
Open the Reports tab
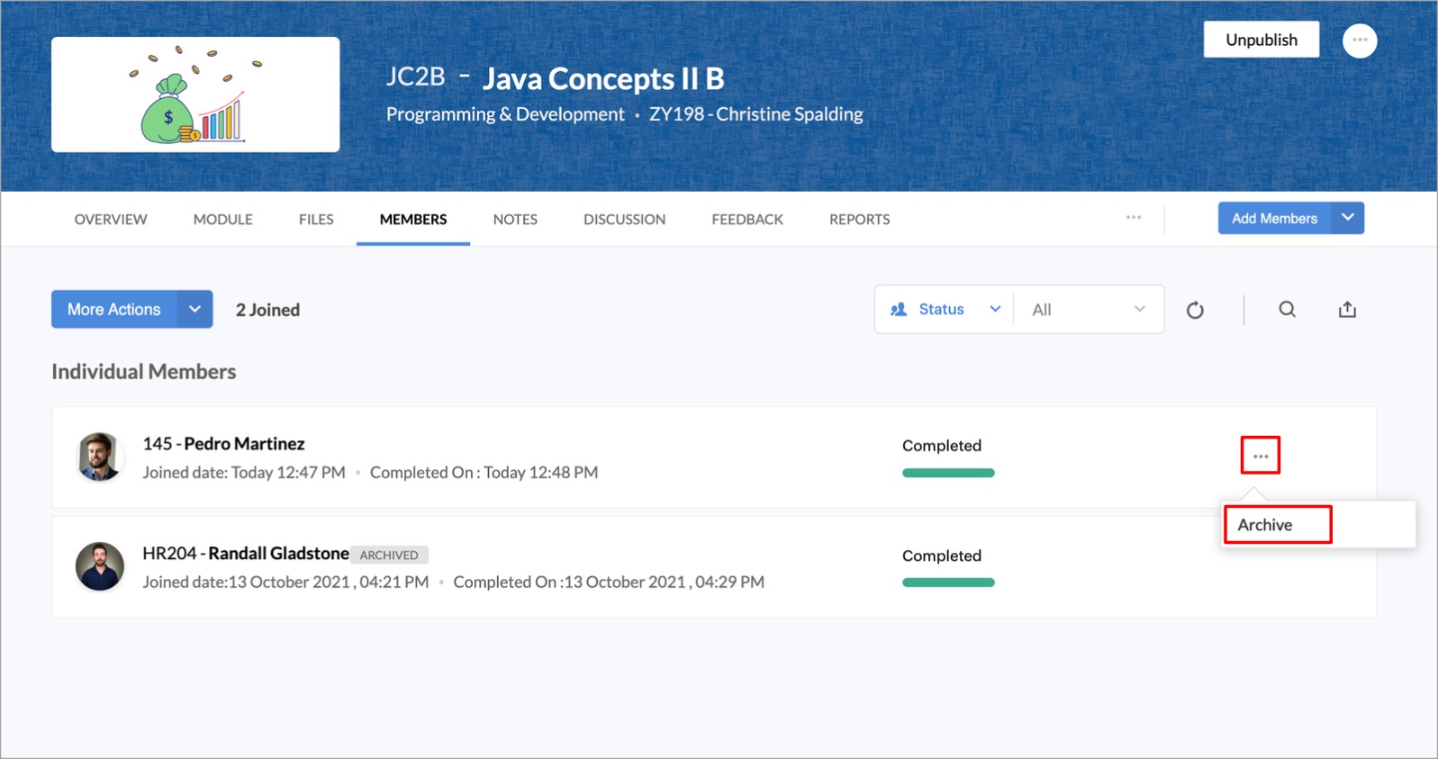point(859,219)
